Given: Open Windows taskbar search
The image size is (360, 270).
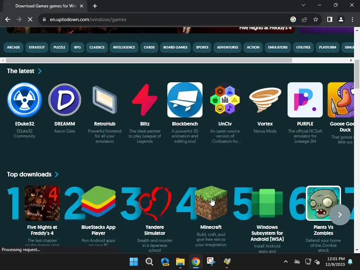Looking at the screenshot, I should point(149,262).
